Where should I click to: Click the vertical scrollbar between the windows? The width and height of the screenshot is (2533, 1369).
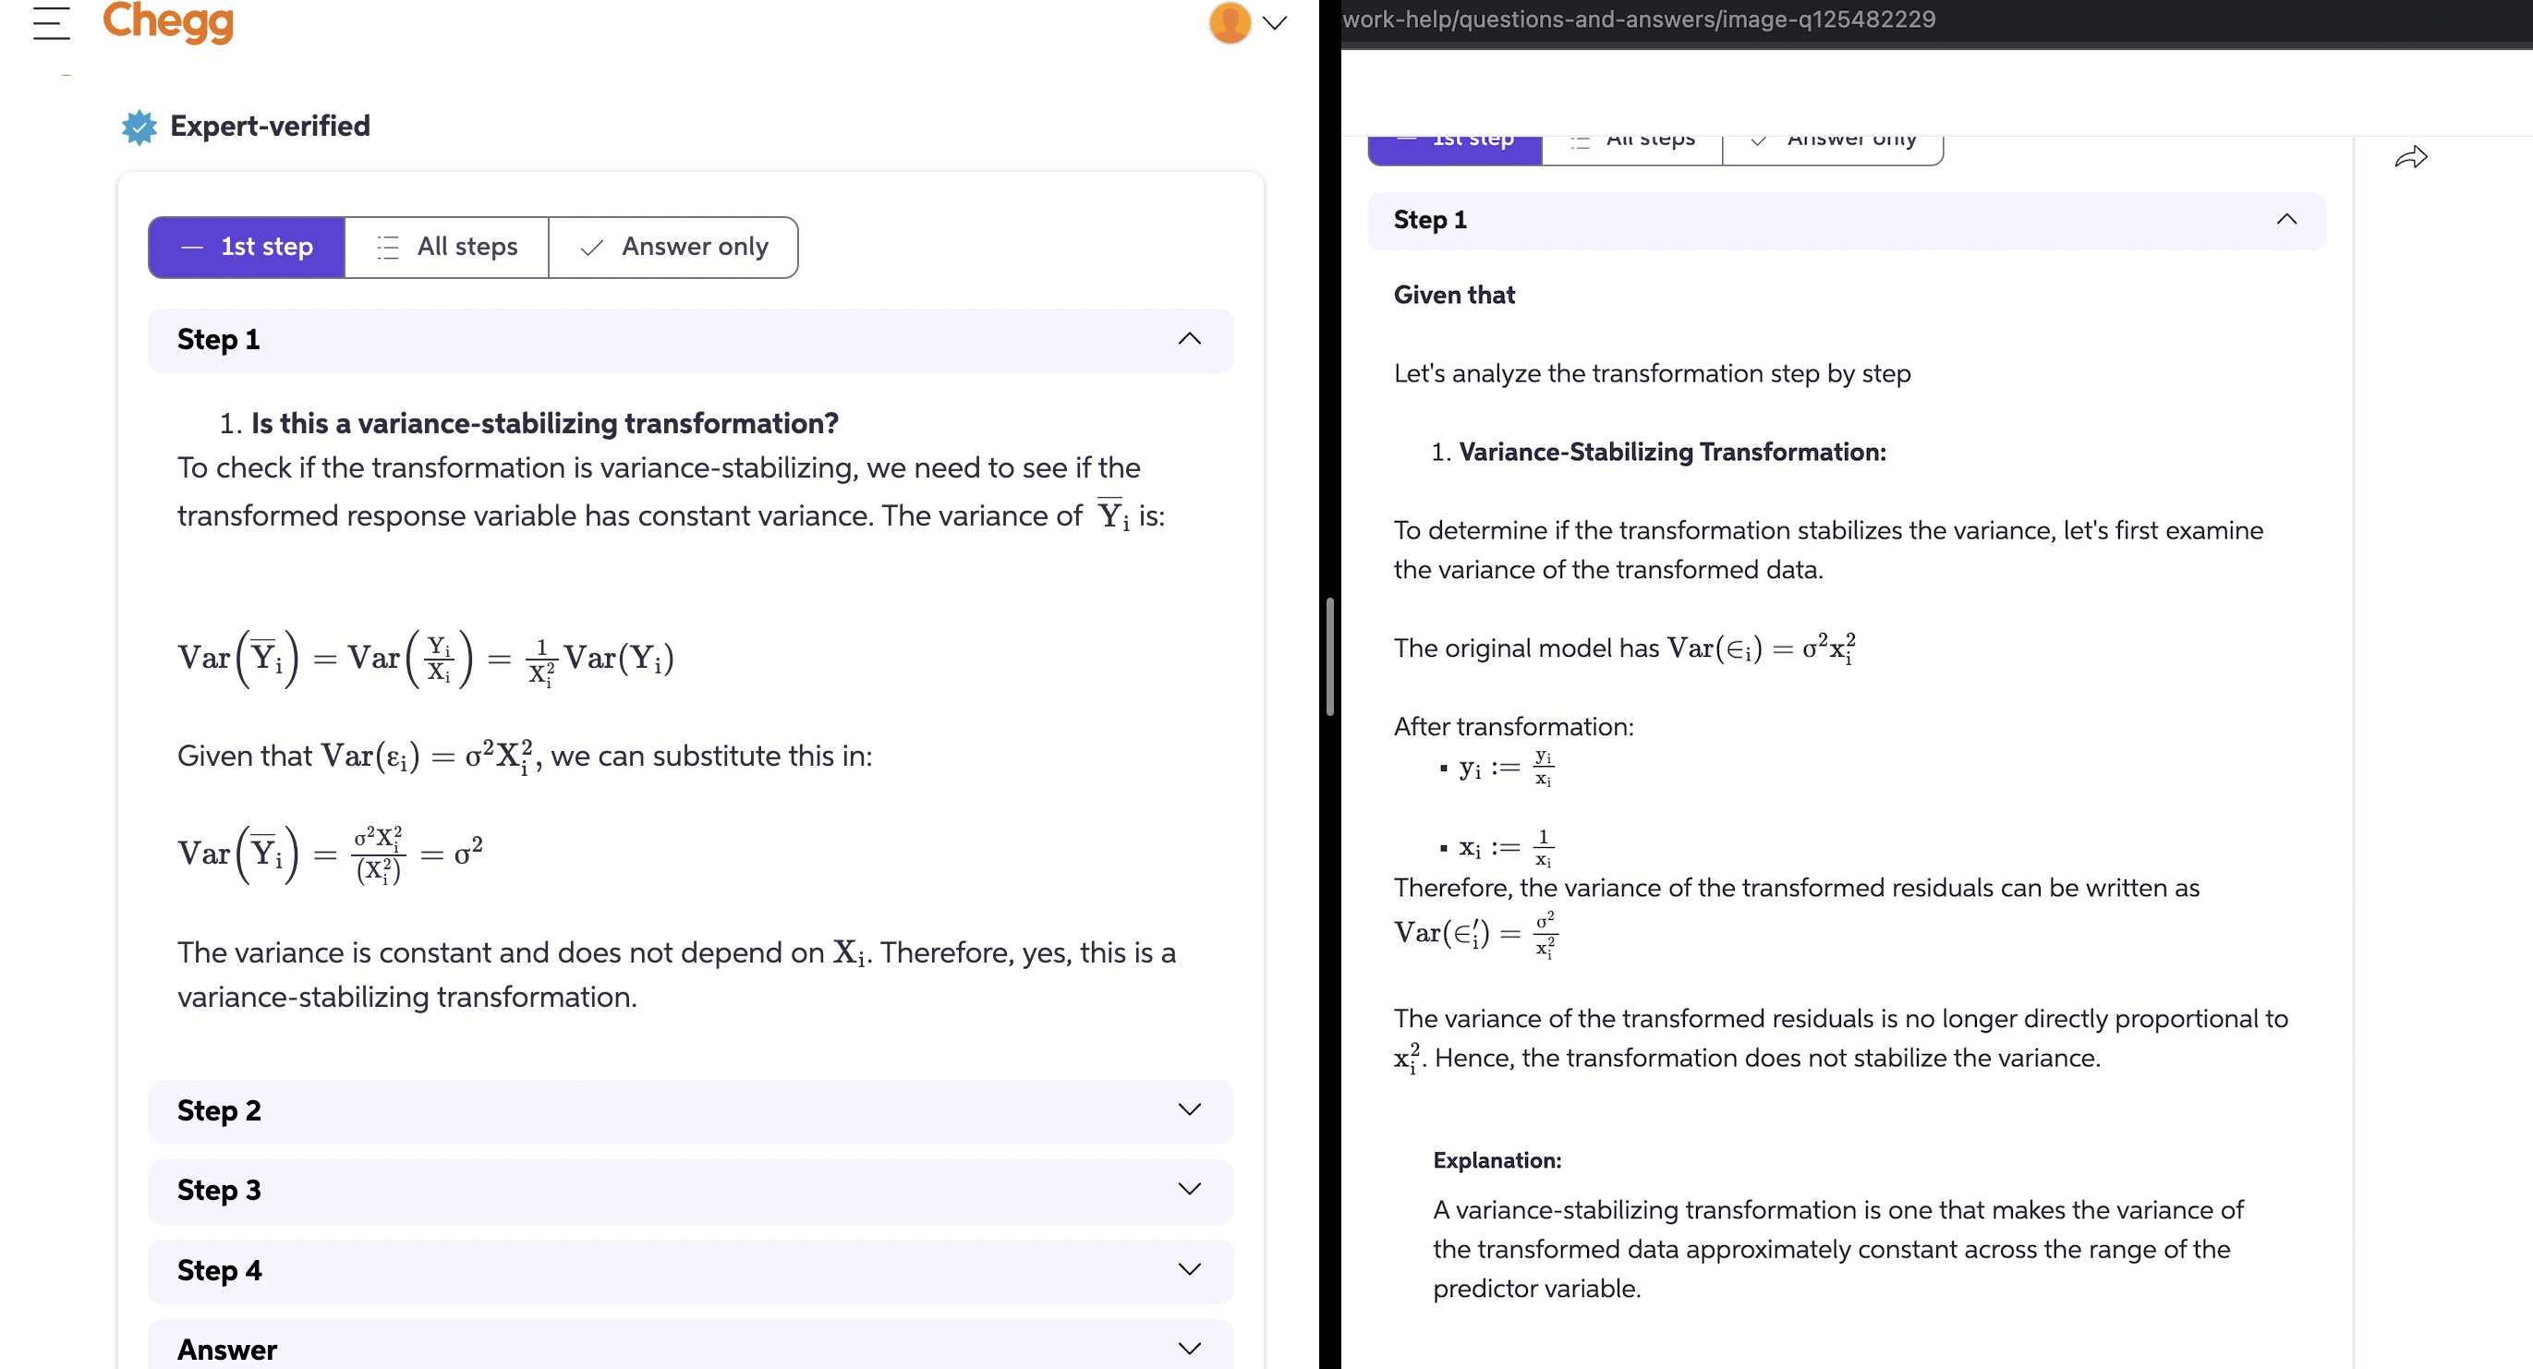tap(1329, 657)
